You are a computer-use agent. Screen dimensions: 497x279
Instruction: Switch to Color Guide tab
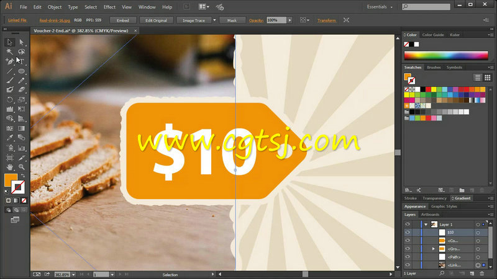[x=433, y=35]
